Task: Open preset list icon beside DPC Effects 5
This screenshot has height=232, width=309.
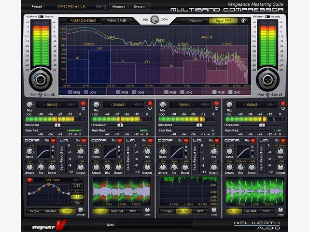Action: (x=105, y=7)
